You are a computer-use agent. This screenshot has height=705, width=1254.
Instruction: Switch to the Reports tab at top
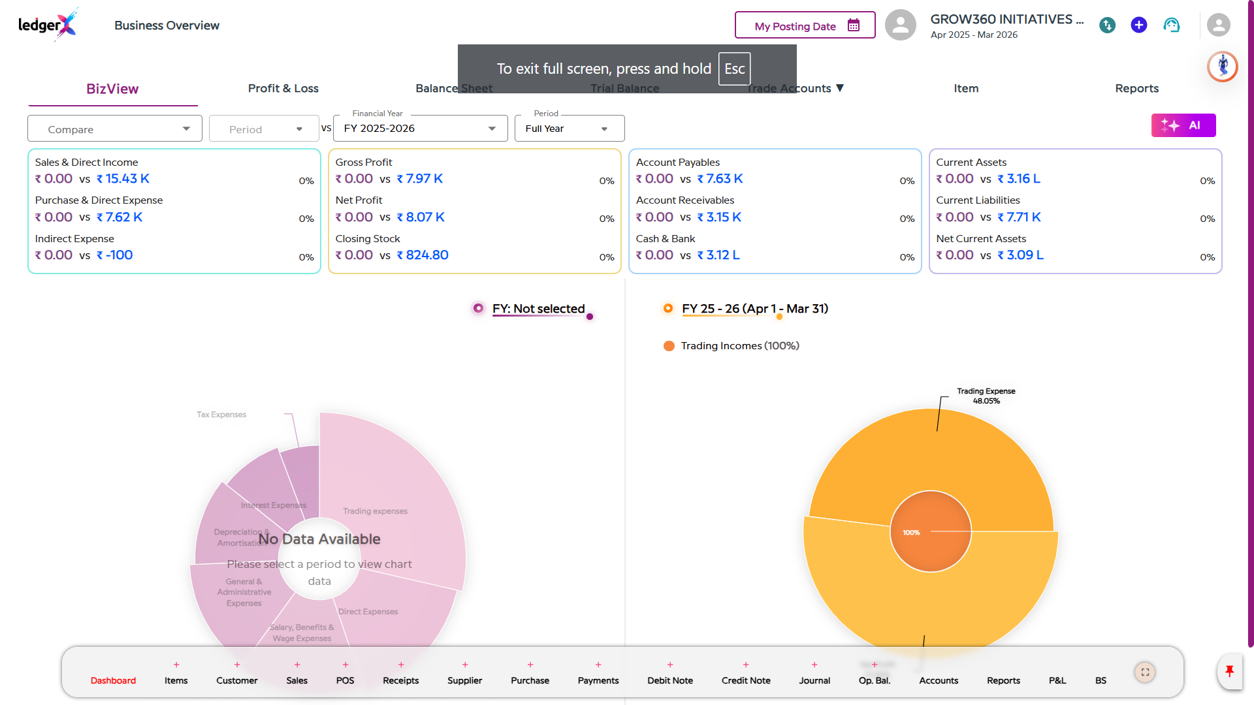1136,88
